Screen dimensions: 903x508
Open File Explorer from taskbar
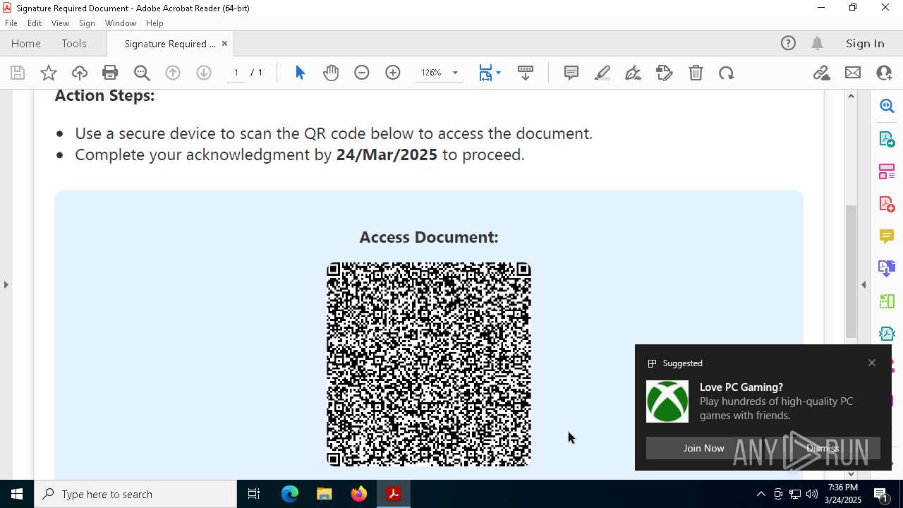click(x=325, y=494)
